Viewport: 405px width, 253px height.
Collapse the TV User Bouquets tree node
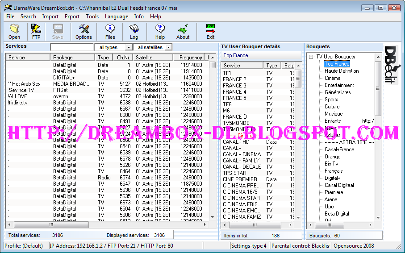pyautogui.click(x=311, y=57)
